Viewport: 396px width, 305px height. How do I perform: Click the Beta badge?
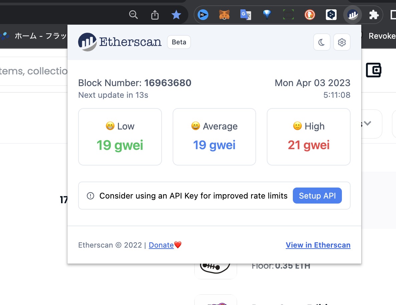(x=179, y=42)
